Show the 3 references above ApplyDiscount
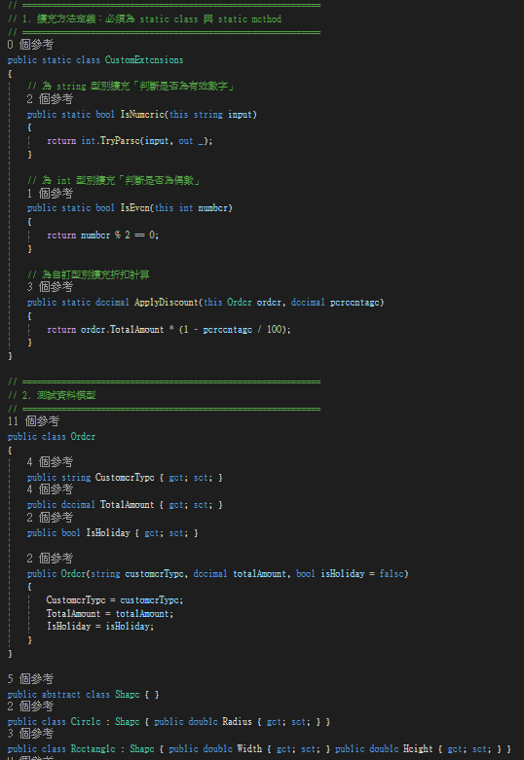This screenshot has width=524, height=760. click(50, 287)
